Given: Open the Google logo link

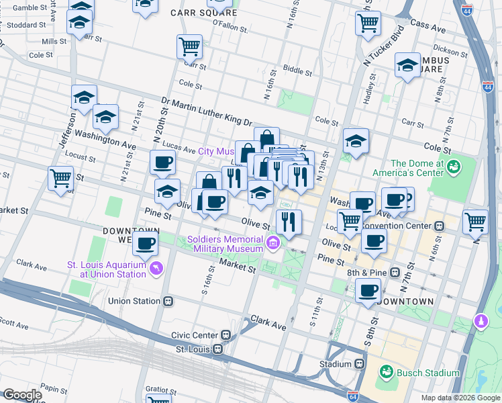Looking at the screenshot, I should 23,395.
